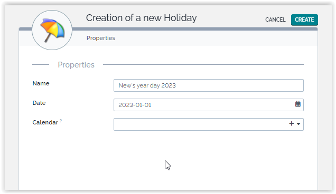Focus the Name input field
This screenshot has height=194, width=336.
point(209,85)
